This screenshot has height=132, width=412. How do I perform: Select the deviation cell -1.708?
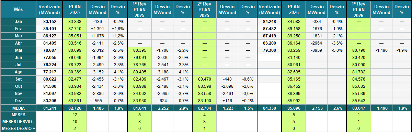pyautogui.click(x=162, y=50)
